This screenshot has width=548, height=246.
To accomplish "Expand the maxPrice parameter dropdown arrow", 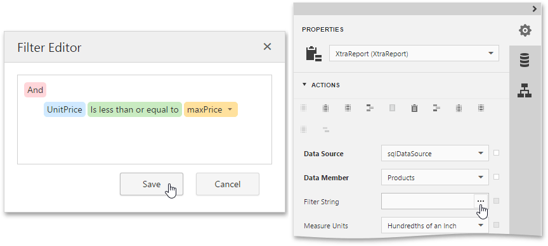I will click(x=230, y=109).
